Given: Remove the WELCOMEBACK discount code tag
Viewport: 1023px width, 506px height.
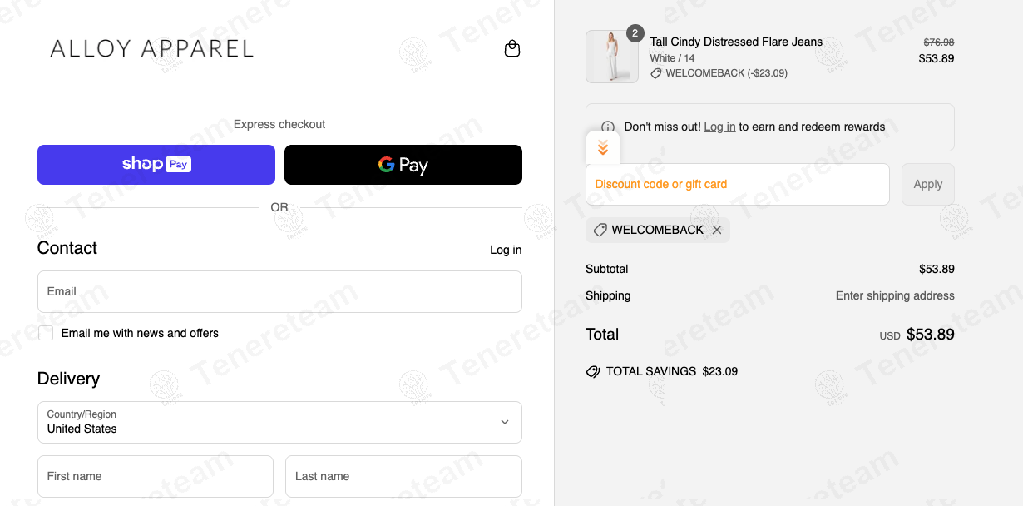Looking at the screenshot, I should (x=717, y=230).
